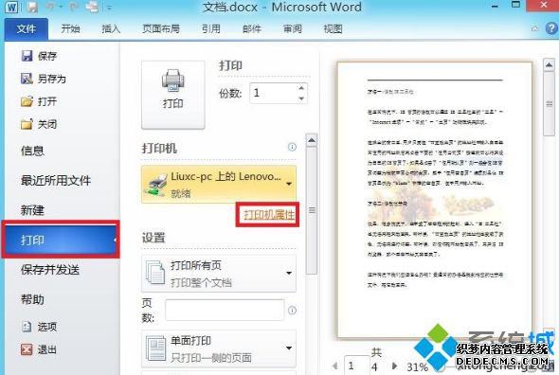Open the 帮助 section
This screenshot has height=375, width=559.
tap(32, 299)
